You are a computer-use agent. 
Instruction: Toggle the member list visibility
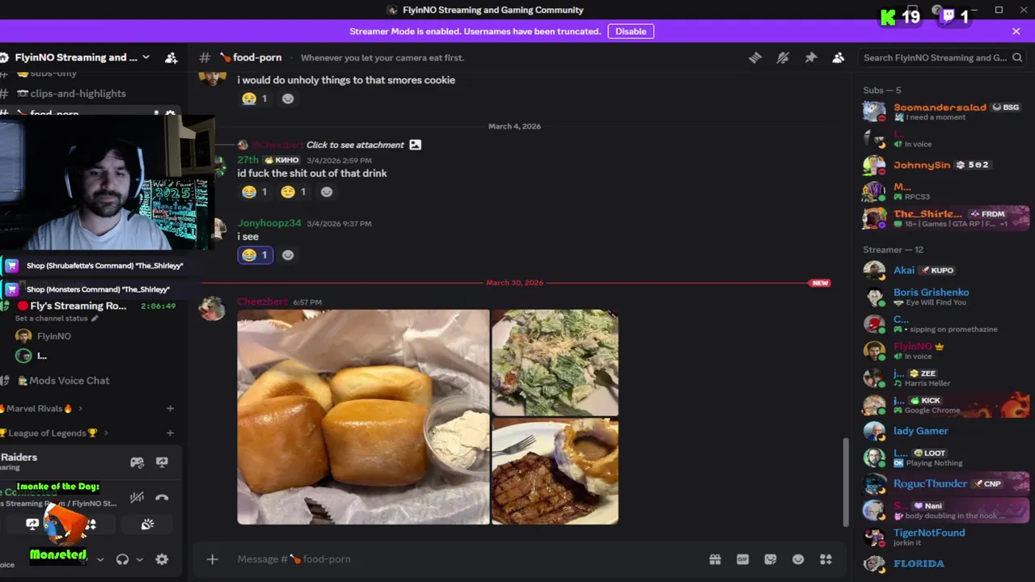click(838, 57)
